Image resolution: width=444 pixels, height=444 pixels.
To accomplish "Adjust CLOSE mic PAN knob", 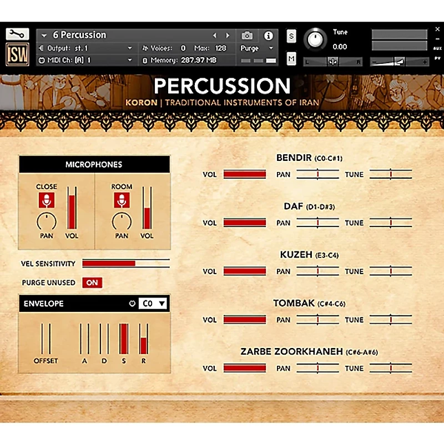I will click(47, 221).
